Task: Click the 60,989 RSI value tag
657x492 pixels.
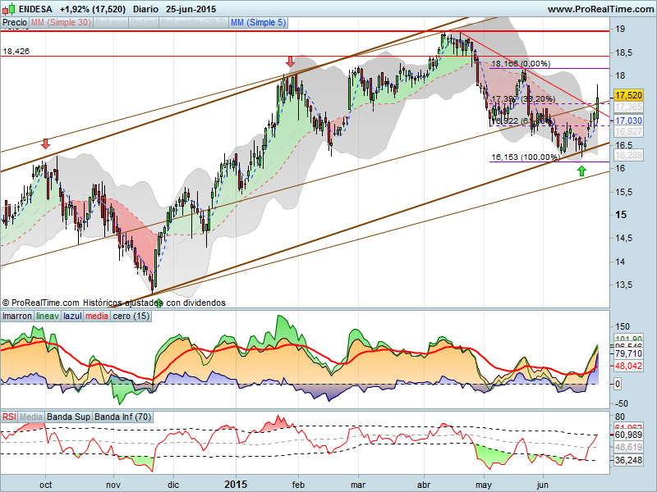Action: (x=628, y=435)
